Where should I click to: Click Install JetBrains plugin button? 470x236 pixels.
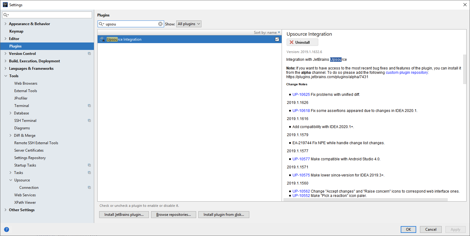(x=124, y=215)
